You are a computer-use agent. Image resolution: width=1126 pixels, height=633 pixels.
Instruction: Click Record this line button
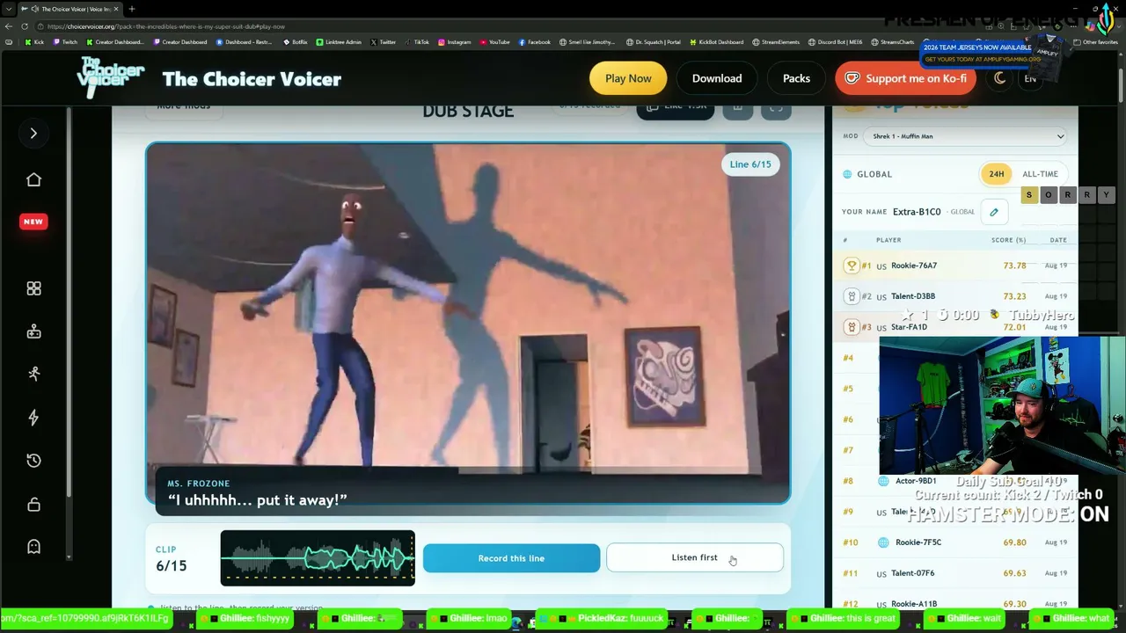coord(511,558)
